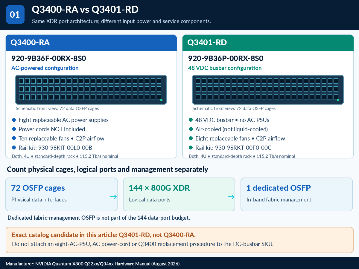The width and height of the screenshot is (359, 269).
Task: Click bullet dot beside 'Air-cooled (not liquid-cooled)'
Action: tap(191, 129)
